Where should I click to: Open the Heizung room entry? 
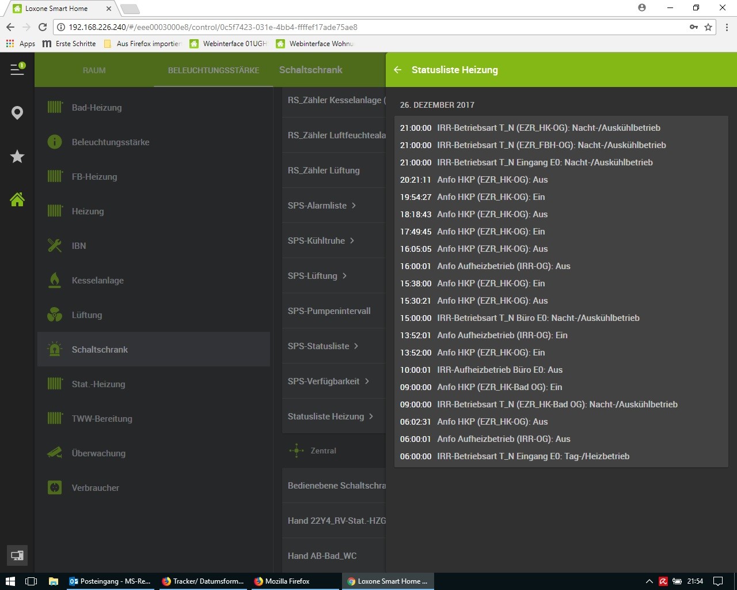click(x=154, y=211)
